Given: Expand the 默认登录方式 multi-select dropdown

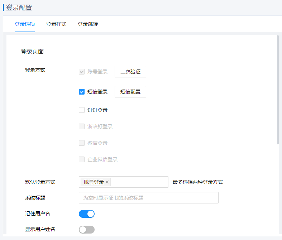Looking at the screenshot, I should point(140,182).
